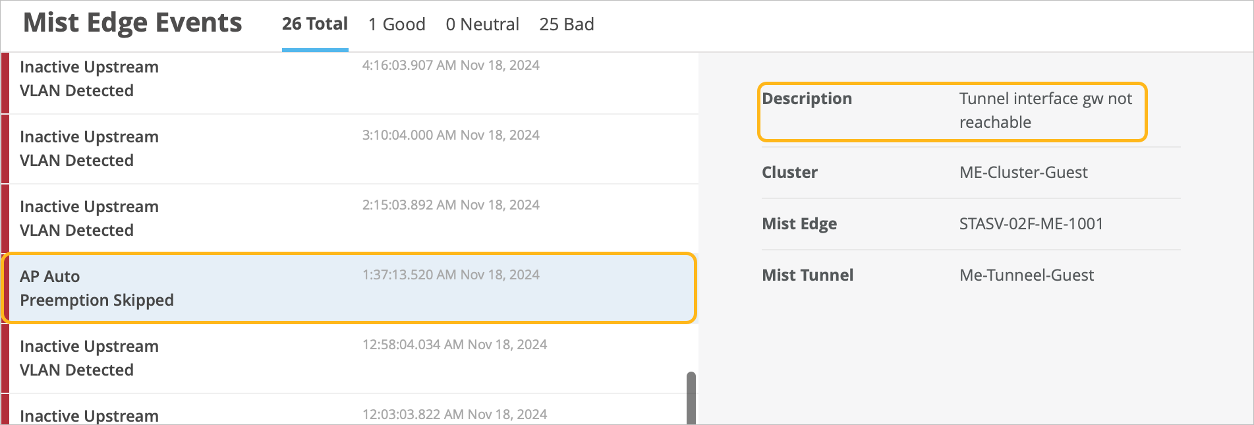Click the Tunnel interface gw not reachable description

click(1045, 111)
